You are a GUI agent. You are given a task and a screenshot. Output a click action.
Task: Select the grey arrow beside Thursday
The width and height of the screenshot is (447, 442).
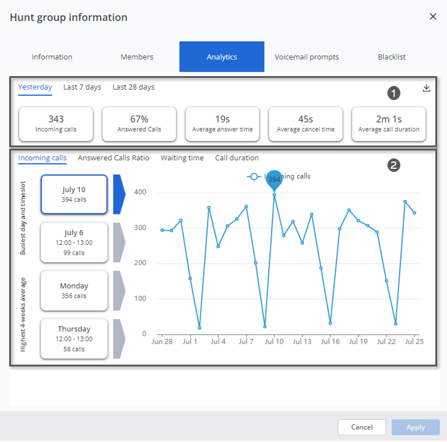click(x=119, y=338)
